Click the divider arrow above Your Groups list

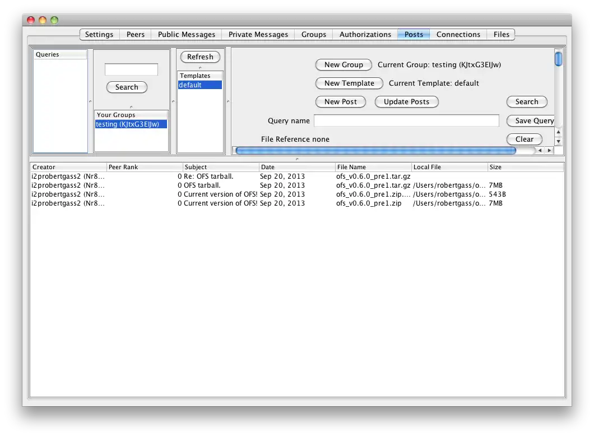[x=131, y=107]
